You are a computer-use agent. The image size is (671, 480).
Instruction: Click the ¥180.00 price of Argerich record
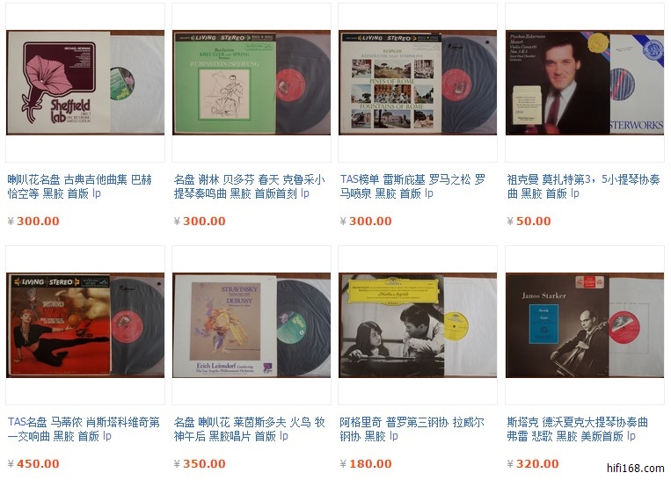[x=366, y=464]
